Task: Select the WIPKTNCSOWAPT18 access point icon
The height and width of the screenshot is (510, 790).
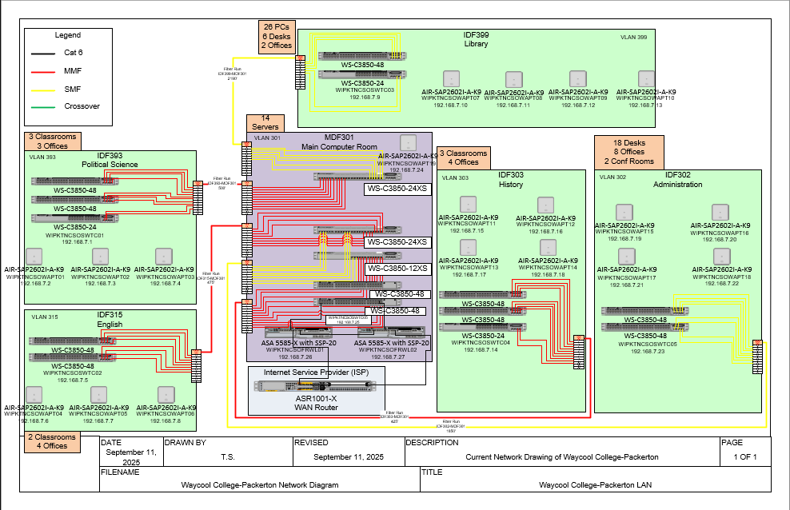Action: 722,257
